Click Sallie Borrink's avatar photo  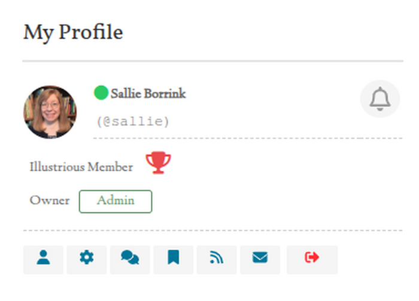50,112
